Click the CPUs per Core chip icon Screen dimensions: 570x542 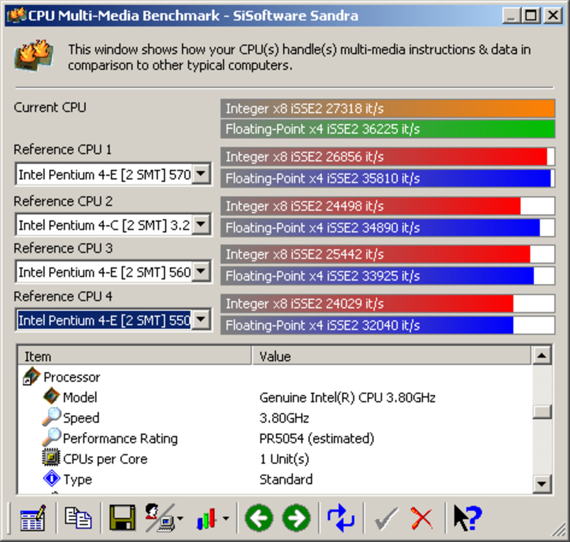(x=51, y=458)
